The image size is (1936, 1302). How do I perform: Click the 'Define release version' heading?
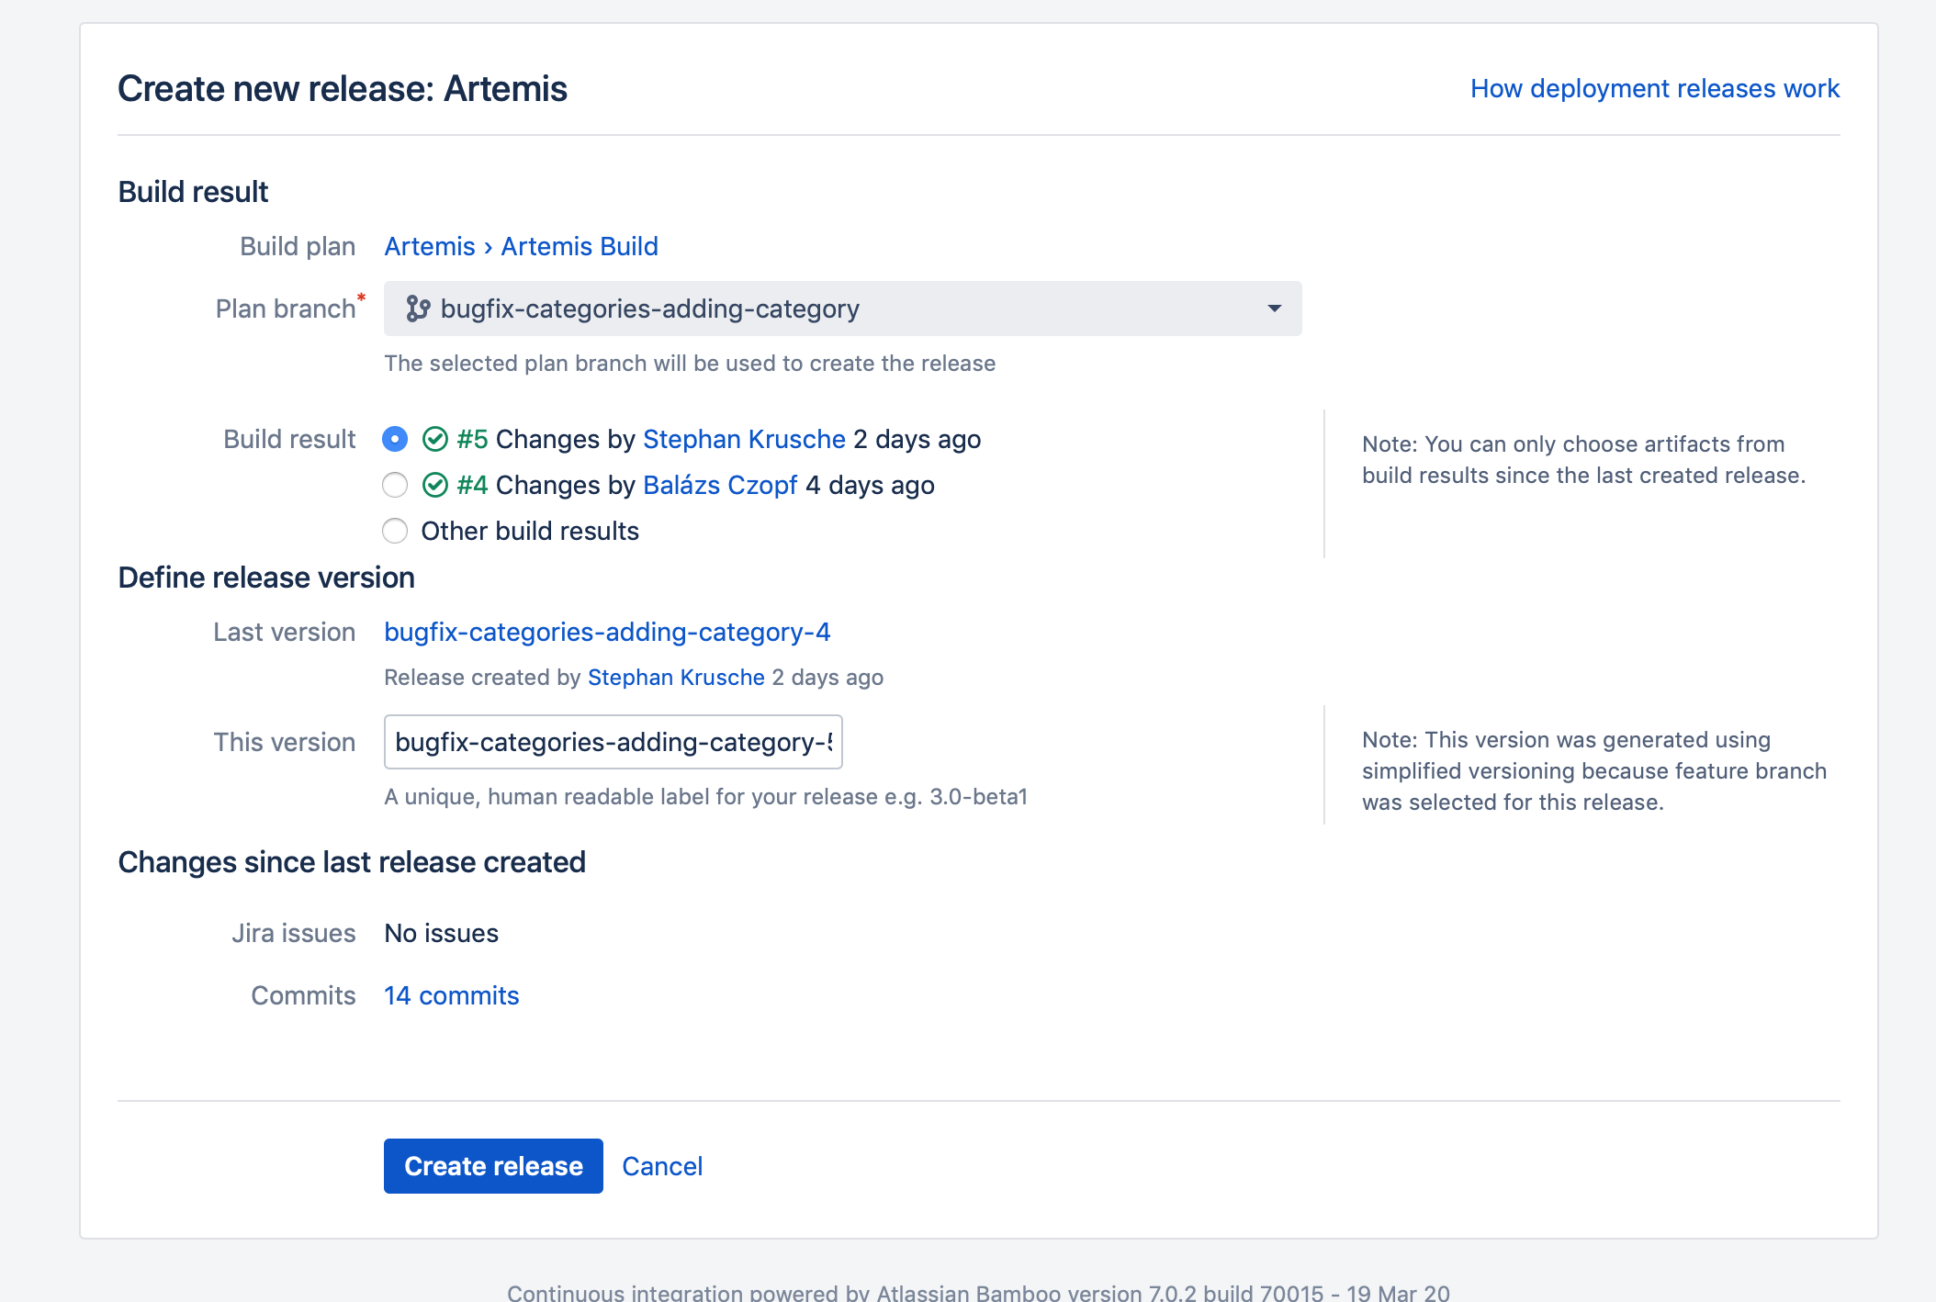(266, 578)
